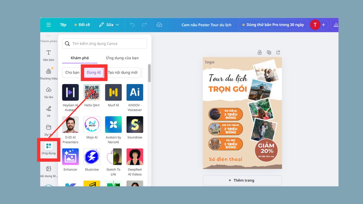Open the Ứng dụng apps panel
This screenshot has width=363, height=204.
(x=48, y=149)
